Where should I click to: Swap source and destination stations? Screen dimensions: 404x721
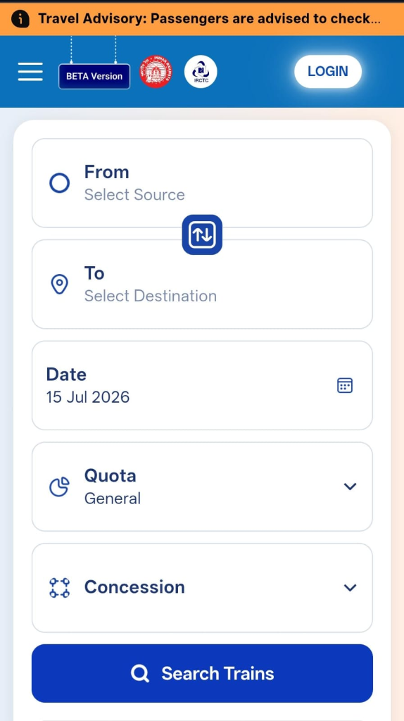(x=202, y=234)
